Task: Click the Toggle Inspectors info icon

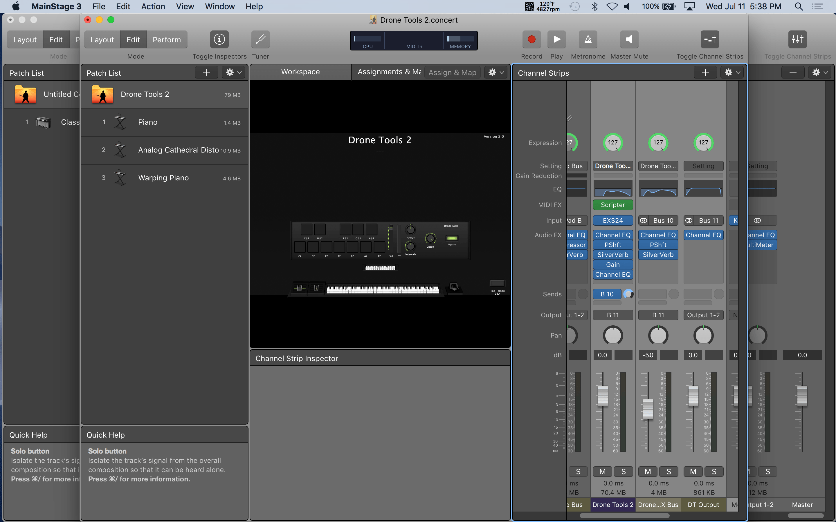Action: tap(219, 39)
